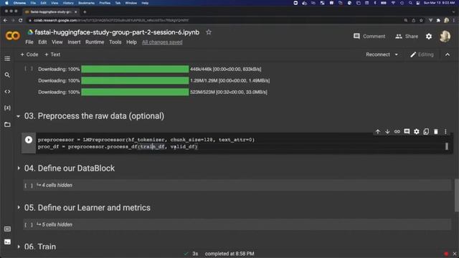Click the Share button
The width and height of the screenshot is (459, 258).
(x=407, y=37)
